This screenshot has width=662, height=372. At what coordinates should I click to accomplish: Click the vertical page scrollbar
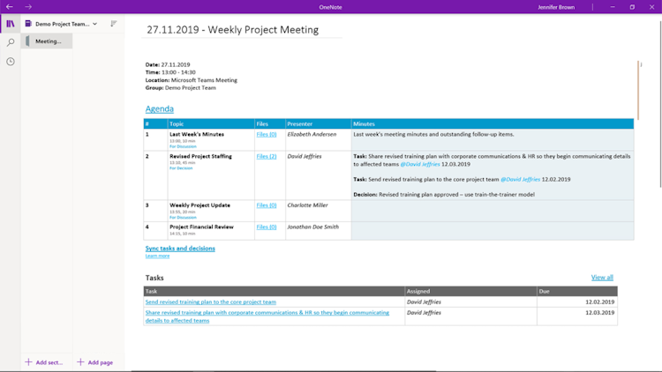point(661,103)
